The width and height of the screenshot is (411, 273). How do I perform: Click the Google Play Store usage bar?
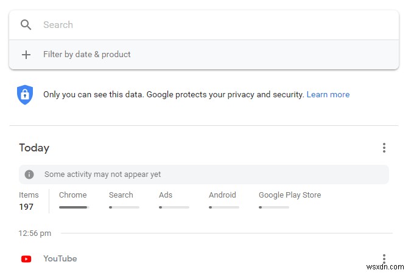tap(274, 207)
